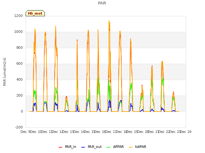This screenshot has height=153, width=205.
Task: Click the green difPAR legend swatch
Action: point(108,147)
